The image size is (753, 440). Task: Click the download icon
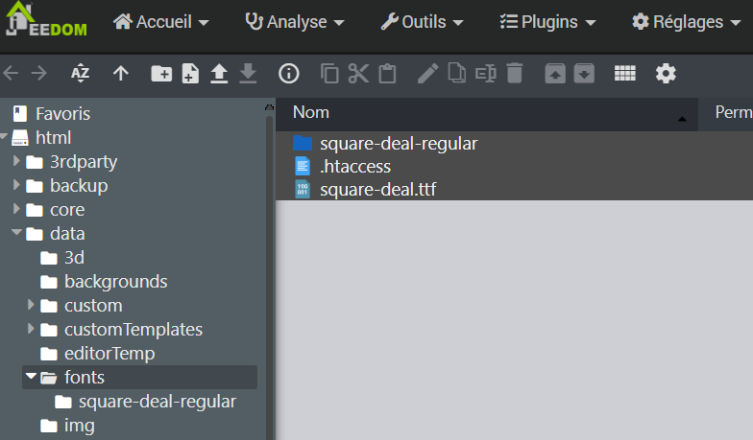pos(248,74)
